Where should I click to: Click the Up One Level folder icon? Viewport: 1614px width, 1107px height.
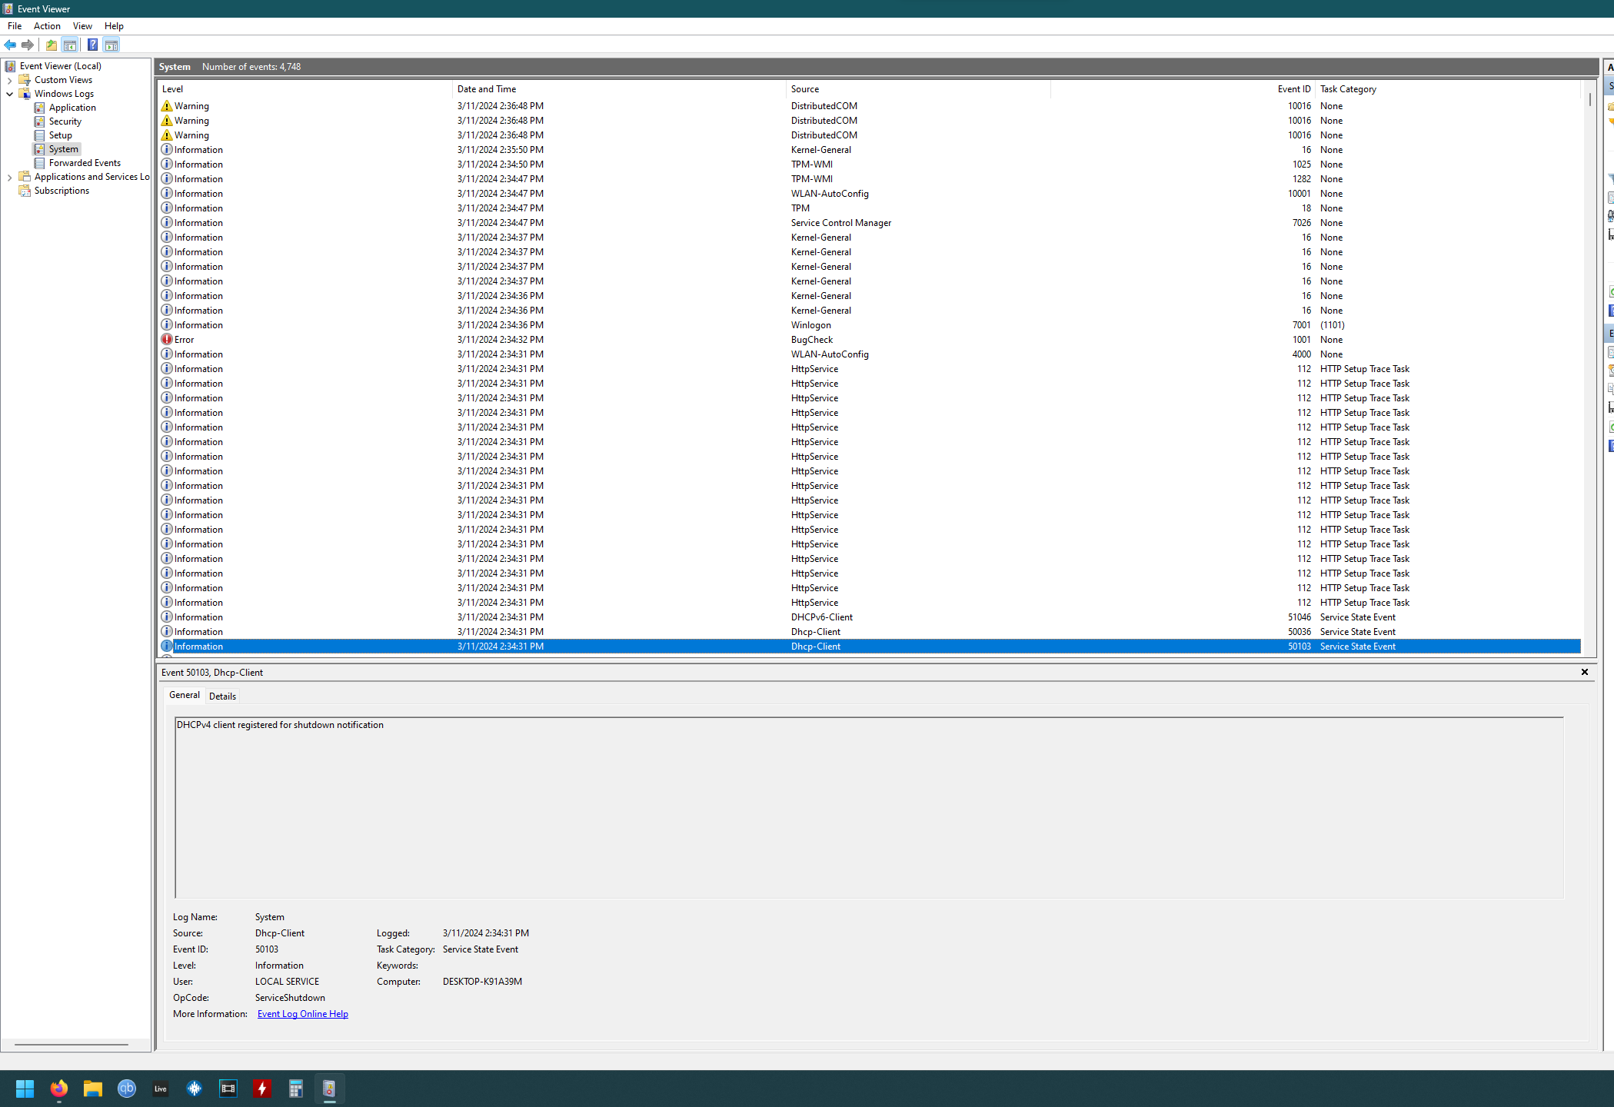pos(52,45)
